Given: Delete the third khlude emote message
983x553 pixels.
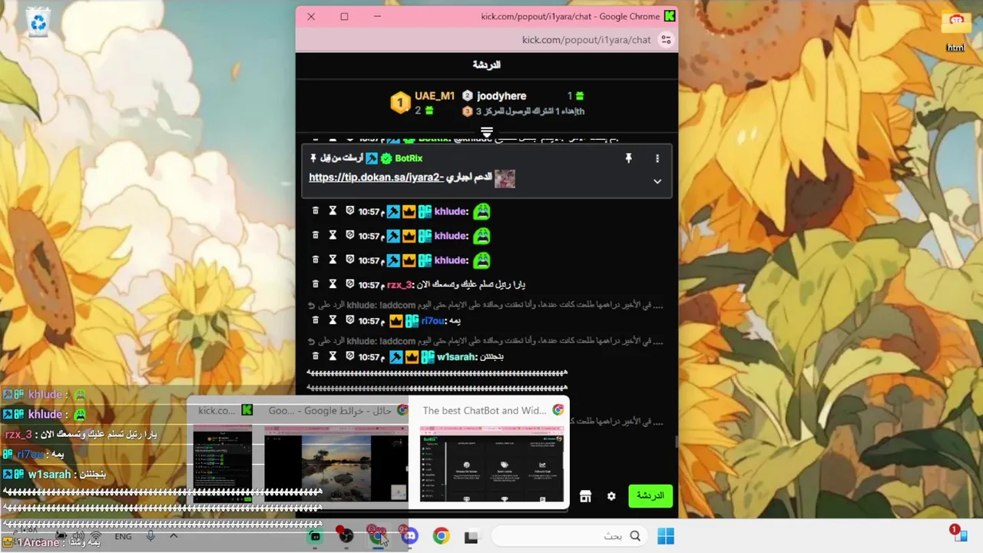Looking at the screenshot, I should pyautogui.click(x=316, y=259).
